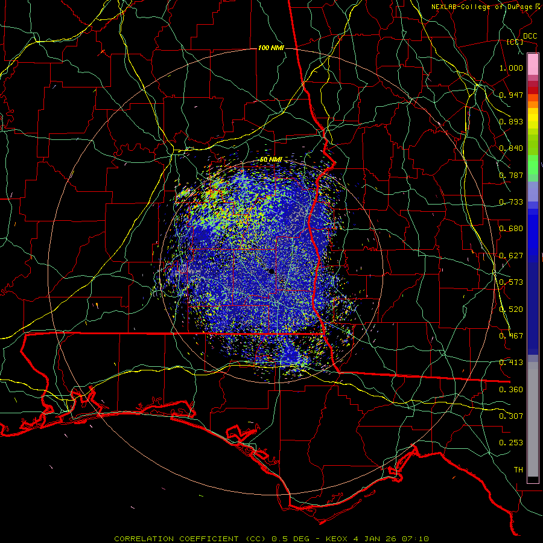Click the 0.520 legend value
The image size is (543, 543).
[511, 310]
